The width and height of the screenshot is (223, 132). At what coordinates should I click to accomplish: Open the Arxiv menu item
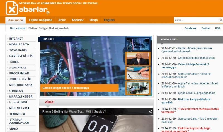[62, 20]
